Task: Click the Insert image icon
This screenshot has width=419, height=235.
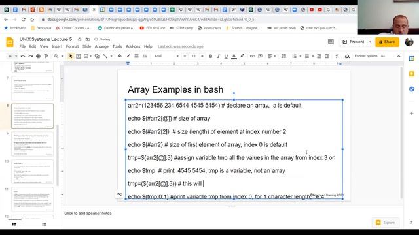Action: [86, 56]
